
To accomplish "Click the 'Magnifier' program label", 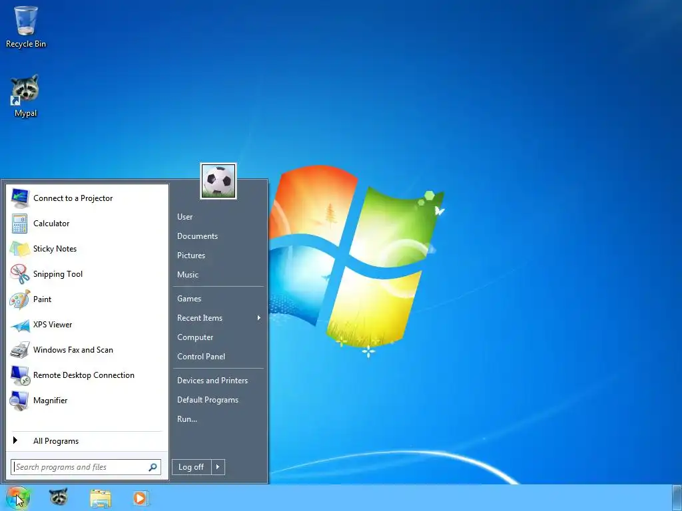I will click(x=51, y=401).
